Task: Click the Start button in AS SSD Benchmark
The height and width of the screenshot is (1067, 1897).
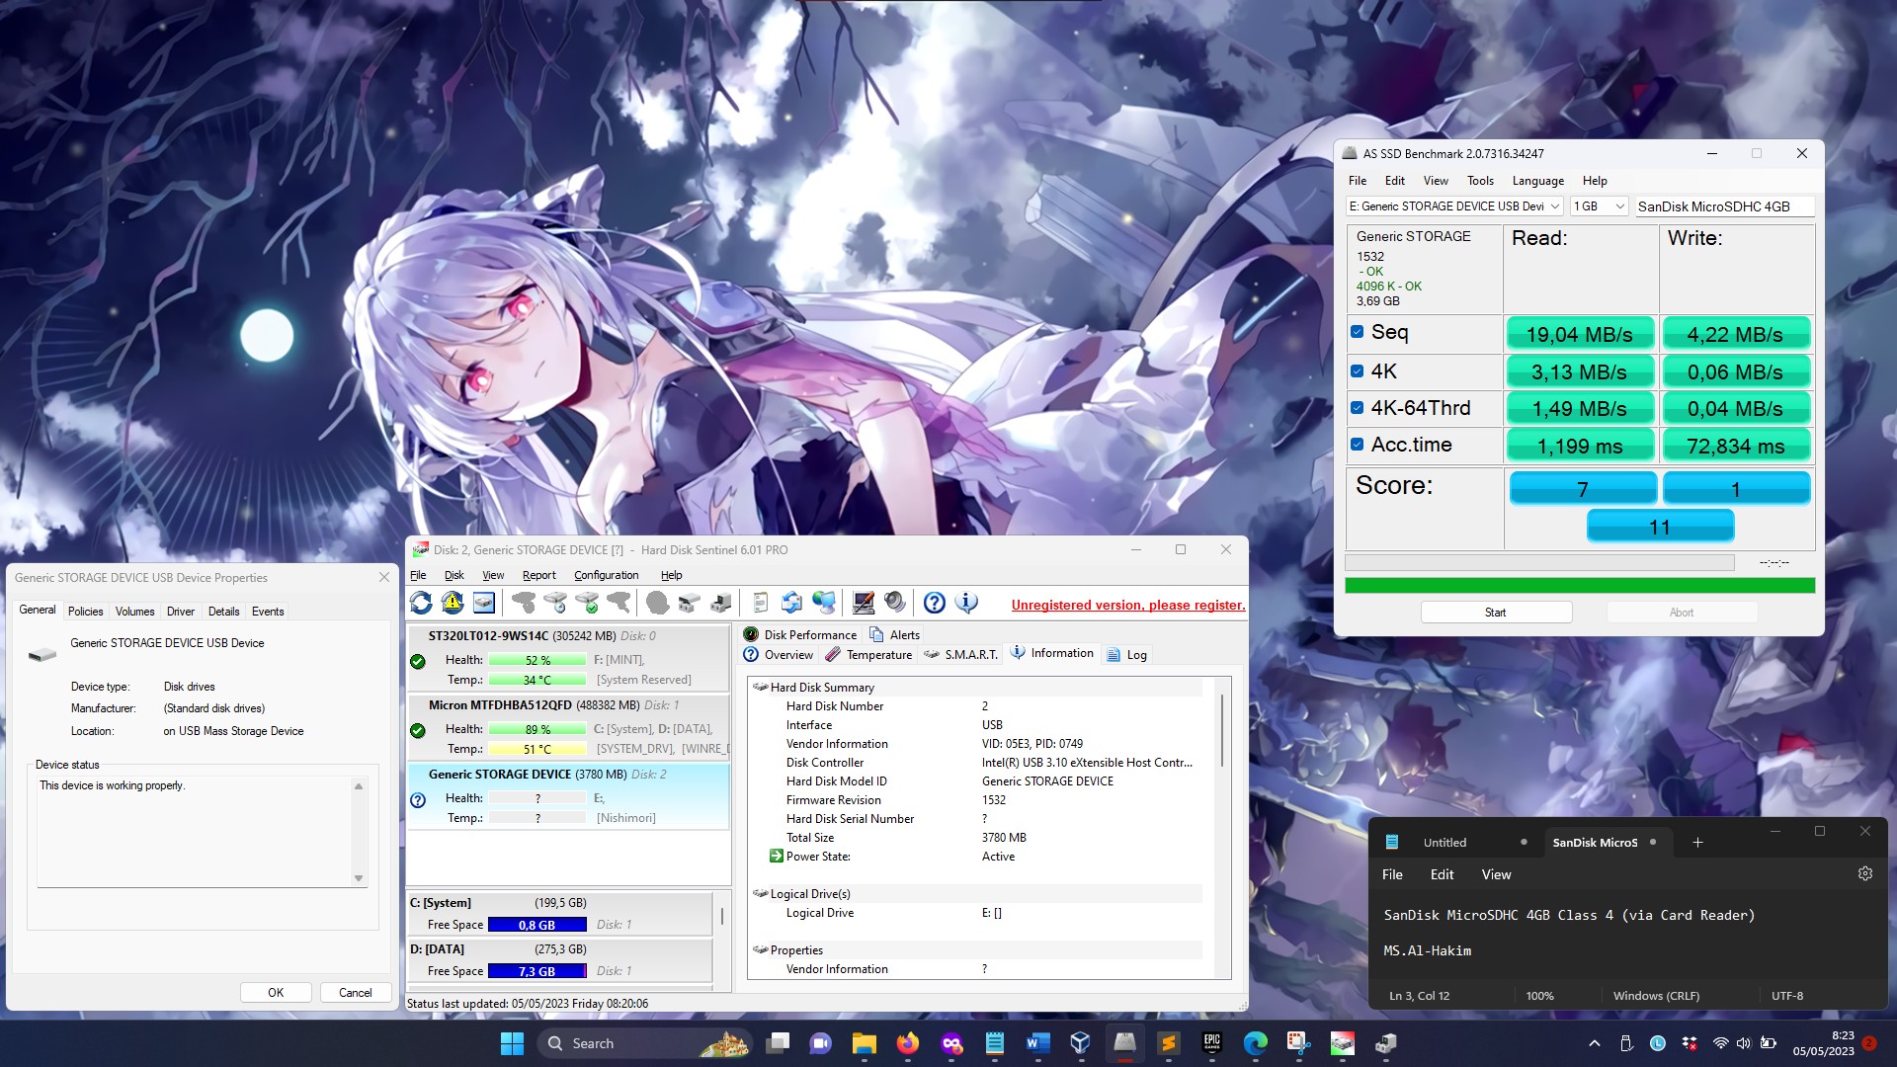Action: click(1496, 613)
